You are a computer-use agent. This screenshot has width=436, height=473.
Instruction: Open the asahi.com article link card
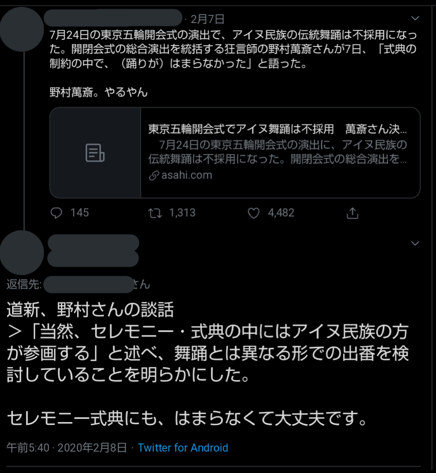pyautogui.click(x=235, y=153)
